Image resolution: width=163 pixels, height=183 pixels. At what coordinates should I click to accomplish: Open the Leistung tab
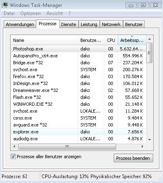pos(89,24)
